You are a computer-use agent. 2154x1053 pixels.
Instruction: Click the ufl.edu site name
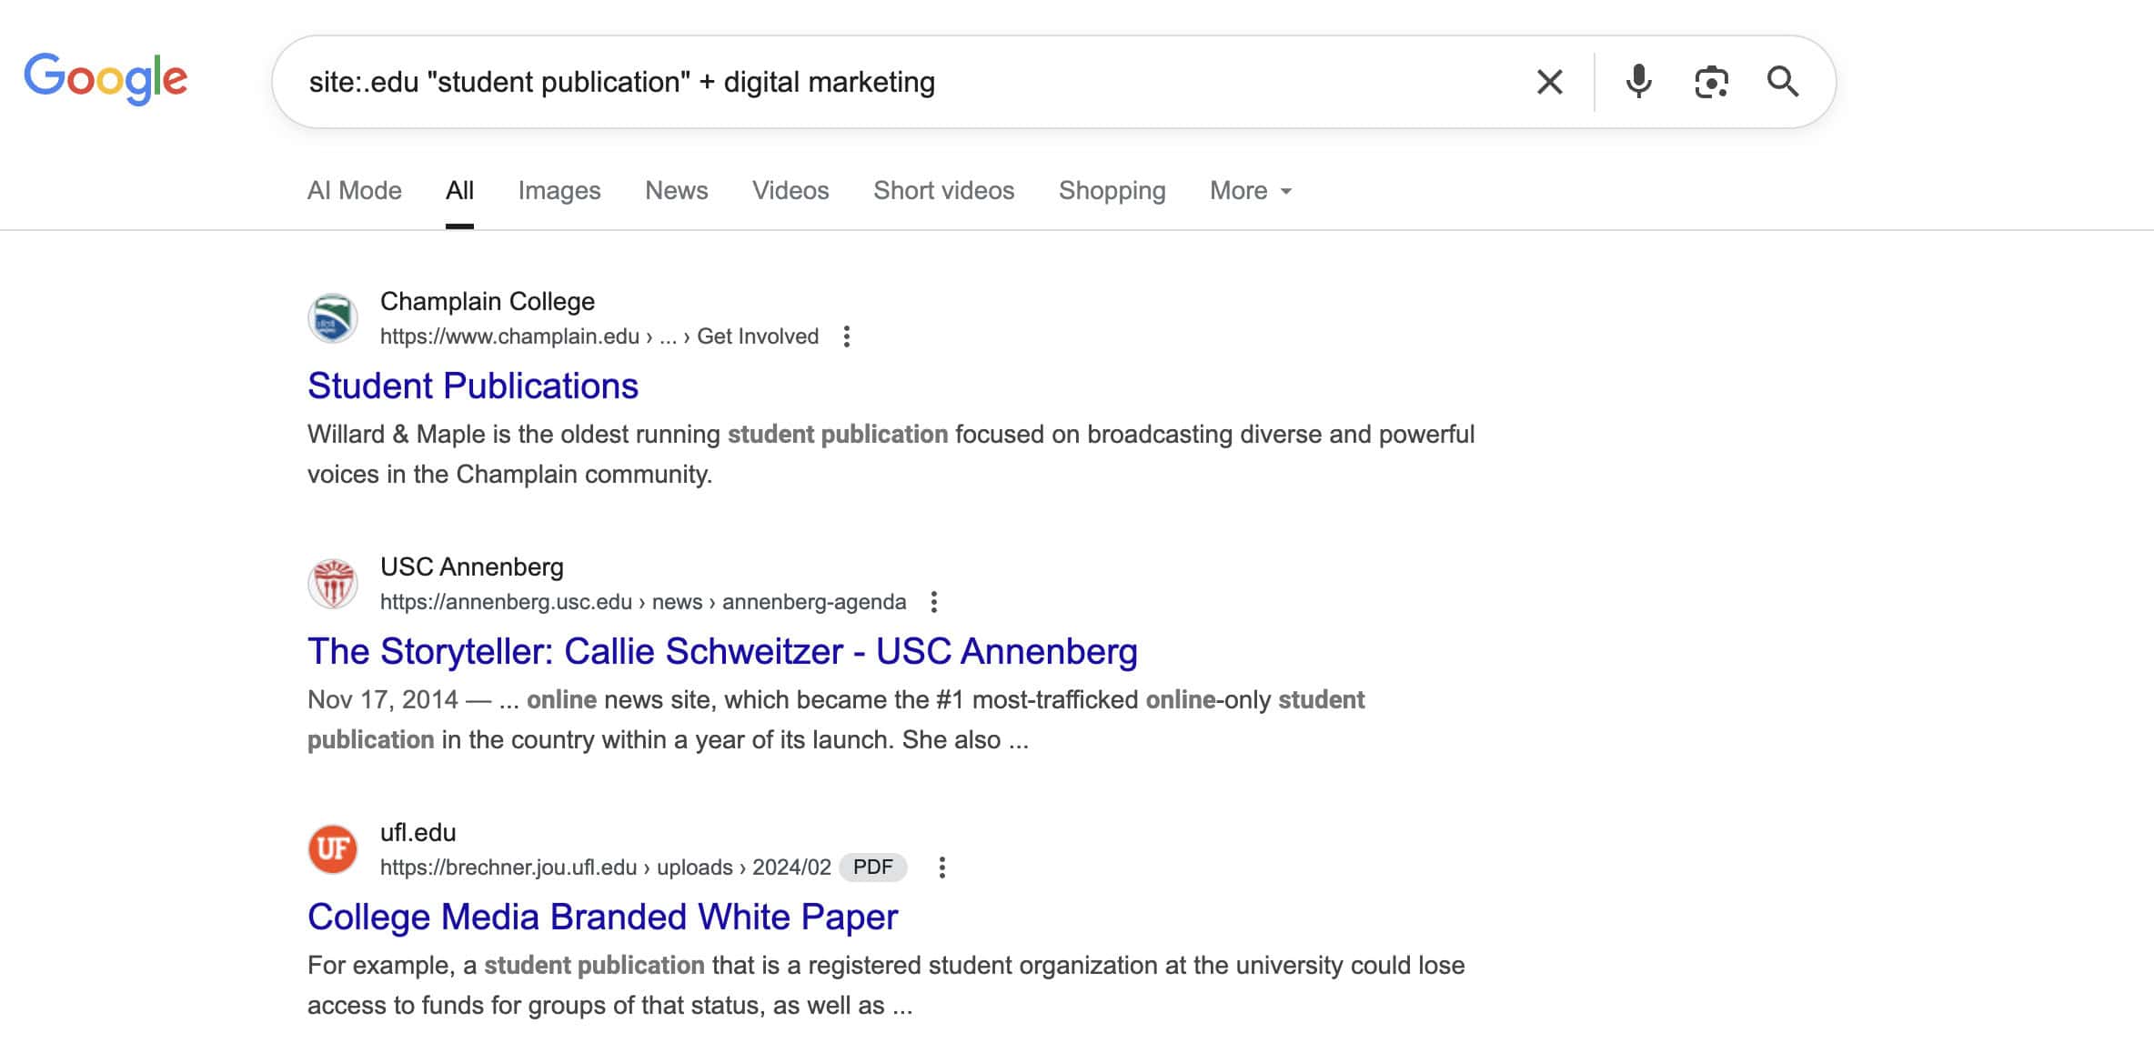tap(418, 832)
